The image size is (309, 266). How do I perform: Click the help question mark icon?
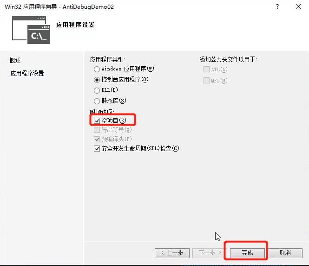[x=277, y=6]
